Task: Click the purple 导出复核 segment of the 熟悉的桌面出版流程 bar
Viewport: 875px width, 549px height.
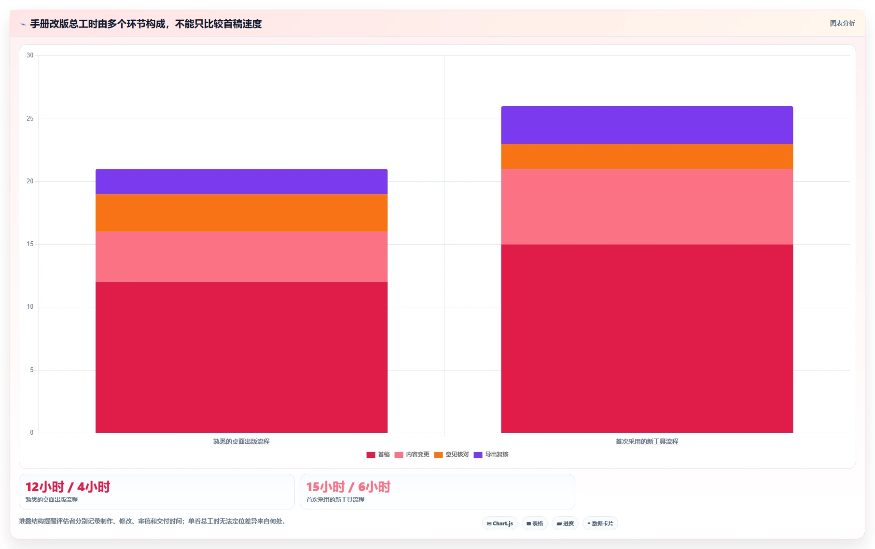Action: pyautogui.click(x=241, y=181)
